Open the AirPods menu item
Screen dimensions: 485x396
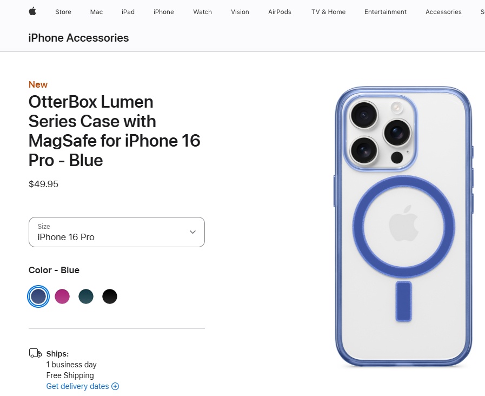(x=280, y=12)
